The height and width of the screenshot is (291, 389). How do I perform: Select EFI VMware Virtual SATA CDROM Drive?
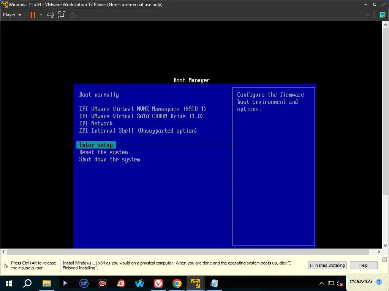coord(141,116)
